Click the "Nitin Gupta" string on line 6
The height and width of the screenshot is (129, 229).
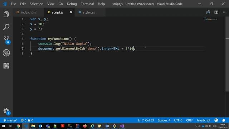tap(75, 44)
